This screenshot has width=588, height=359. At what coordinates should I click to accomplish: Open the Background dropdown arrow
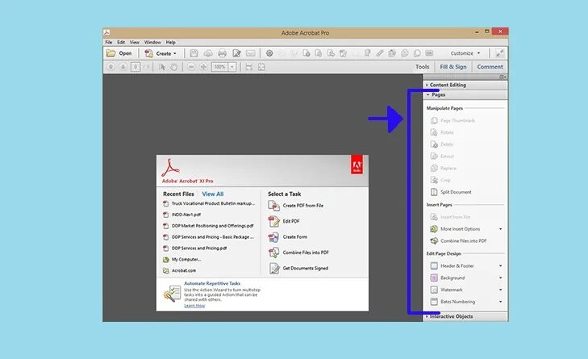tap(500, 278)
